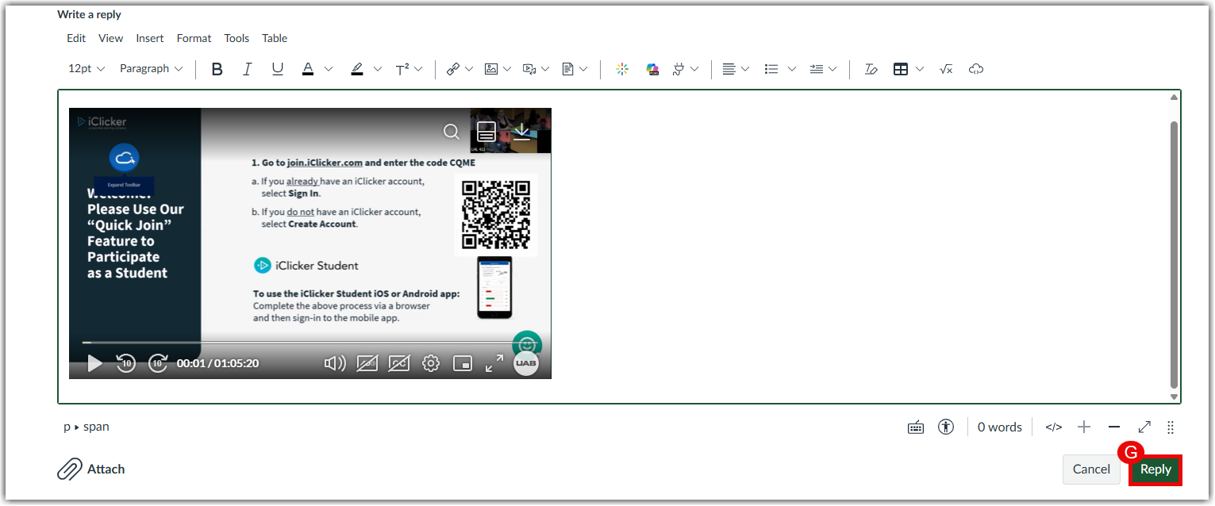The width and height of the screenshot is (1215, 506).
Task: Click the cloud embed icon in toolbar
Action: (976, 69)
